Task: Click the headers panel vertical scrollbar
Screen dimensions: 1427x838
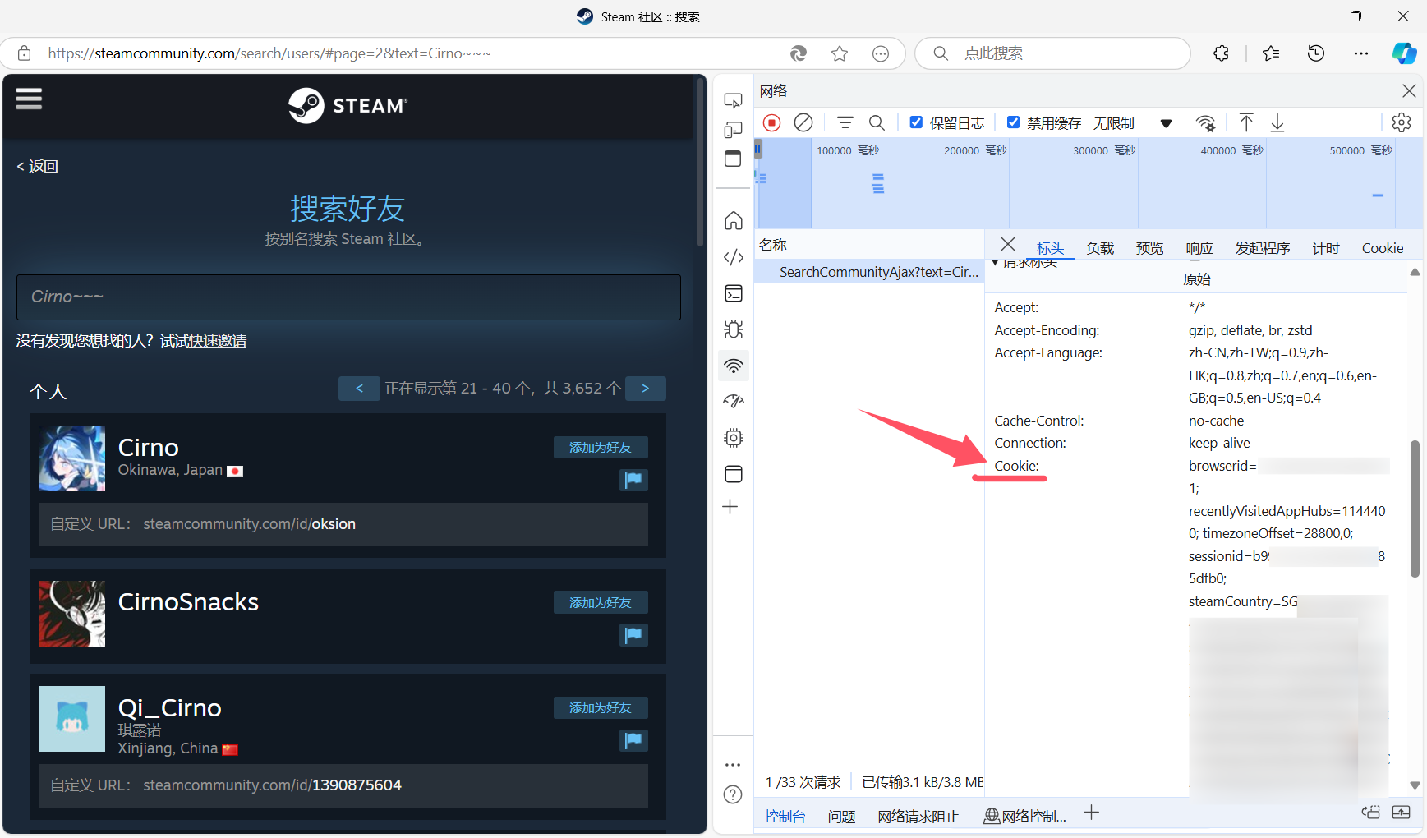Action: [1415, 509]
